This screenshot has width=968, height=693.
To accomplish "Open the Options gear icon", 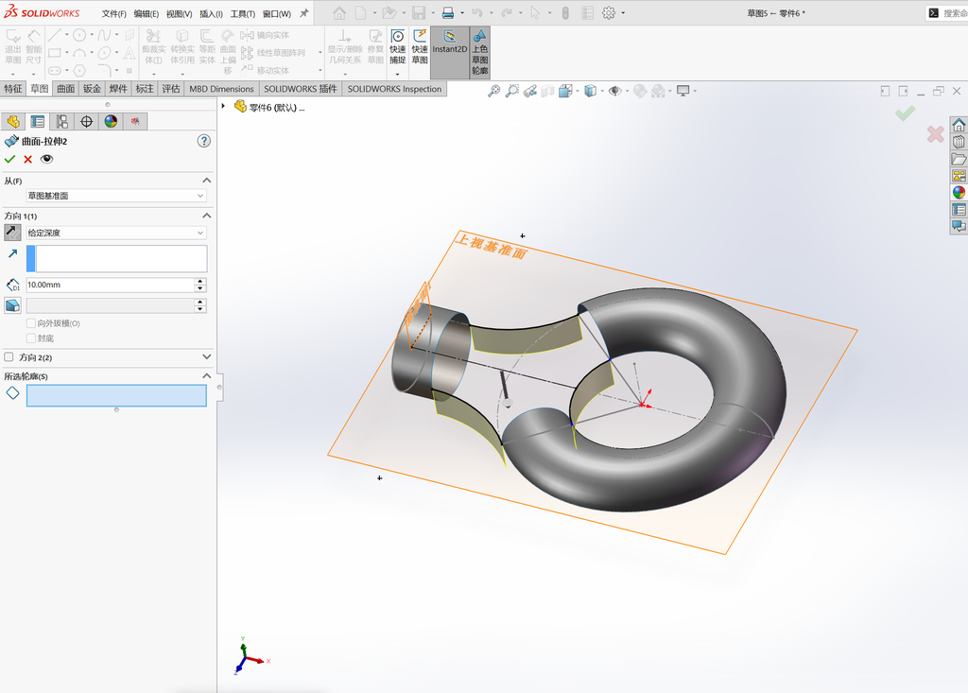I will point(609,13).
